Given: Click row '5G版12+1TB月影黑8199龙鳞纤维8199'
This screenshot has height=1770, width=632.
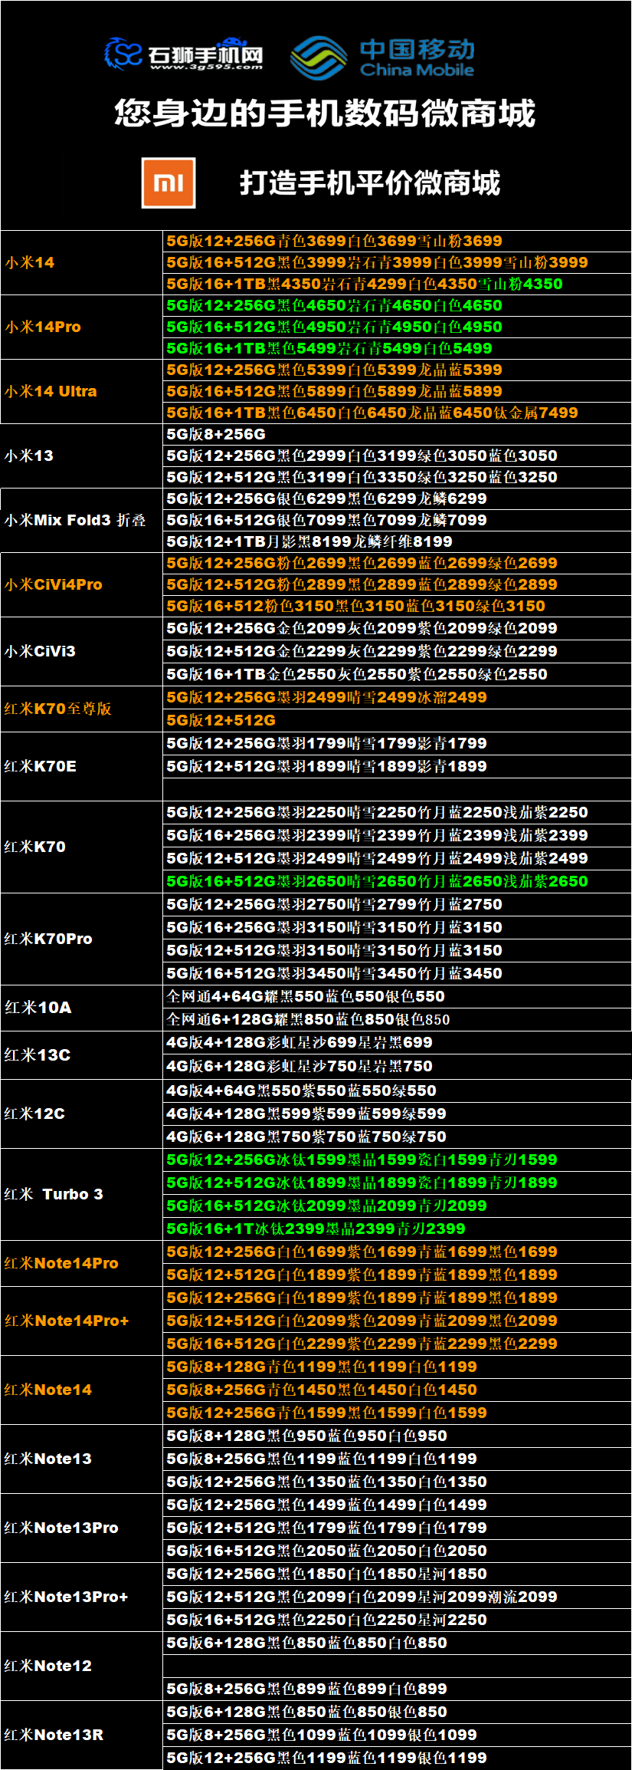Looking at the screenshot, I should (397, 541).
